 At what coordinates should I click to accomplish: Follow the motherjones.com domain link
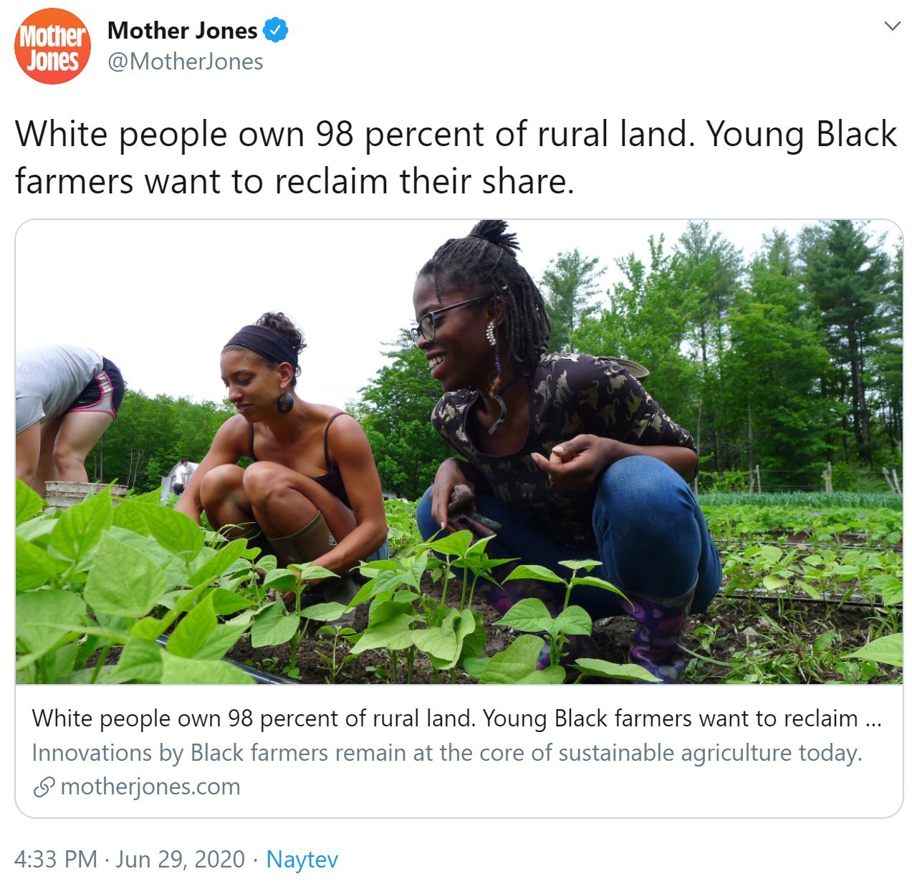(150, 787)
